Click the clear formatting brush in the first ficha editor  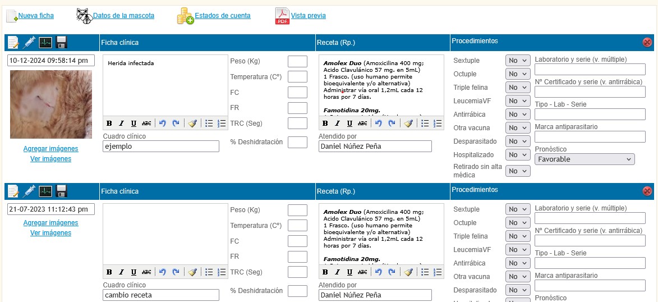pyautogui.click(x=192, y=123)
